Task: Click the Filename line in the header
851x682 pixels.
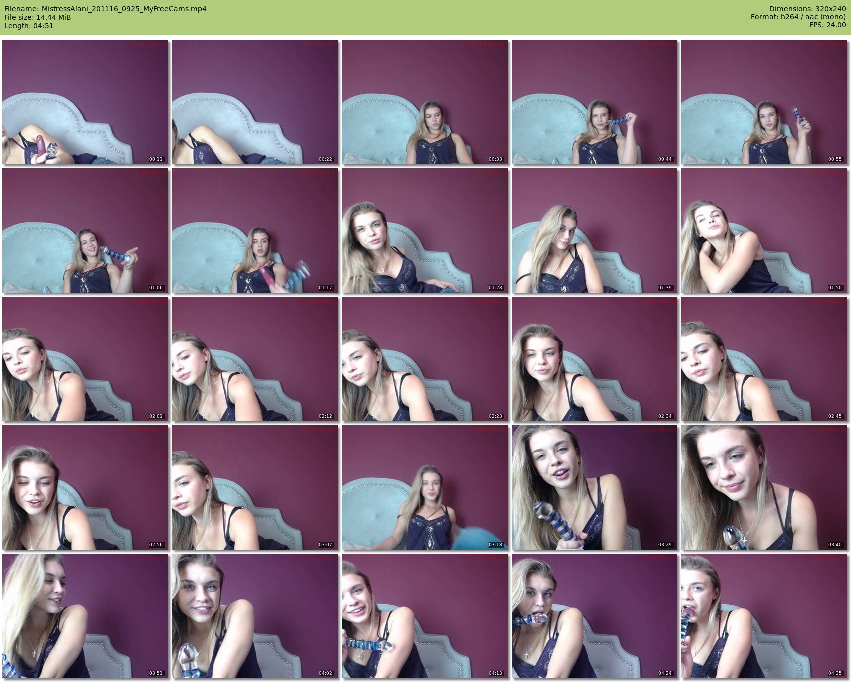Action: click(106, 9)
